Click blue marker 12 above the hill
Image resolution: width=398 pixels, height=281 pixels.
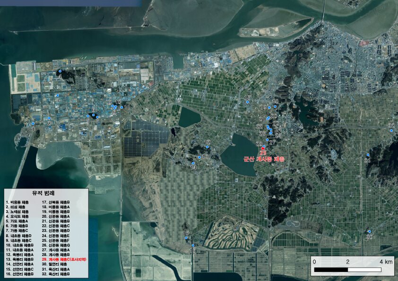click(207, 147)
